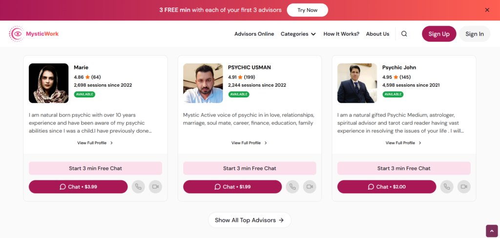
Task: Phone Psychic John using call icon
Action: click(447, 187)
